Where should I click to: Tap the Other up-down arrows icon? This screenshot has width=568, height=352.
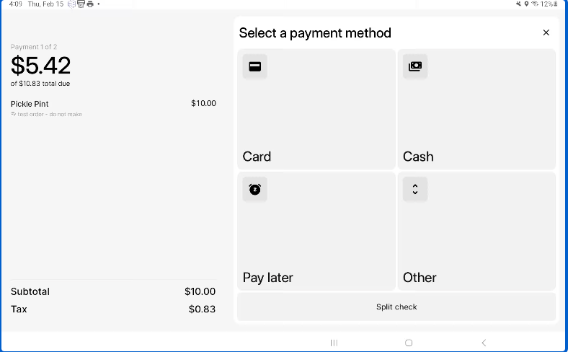coord(414,189)
